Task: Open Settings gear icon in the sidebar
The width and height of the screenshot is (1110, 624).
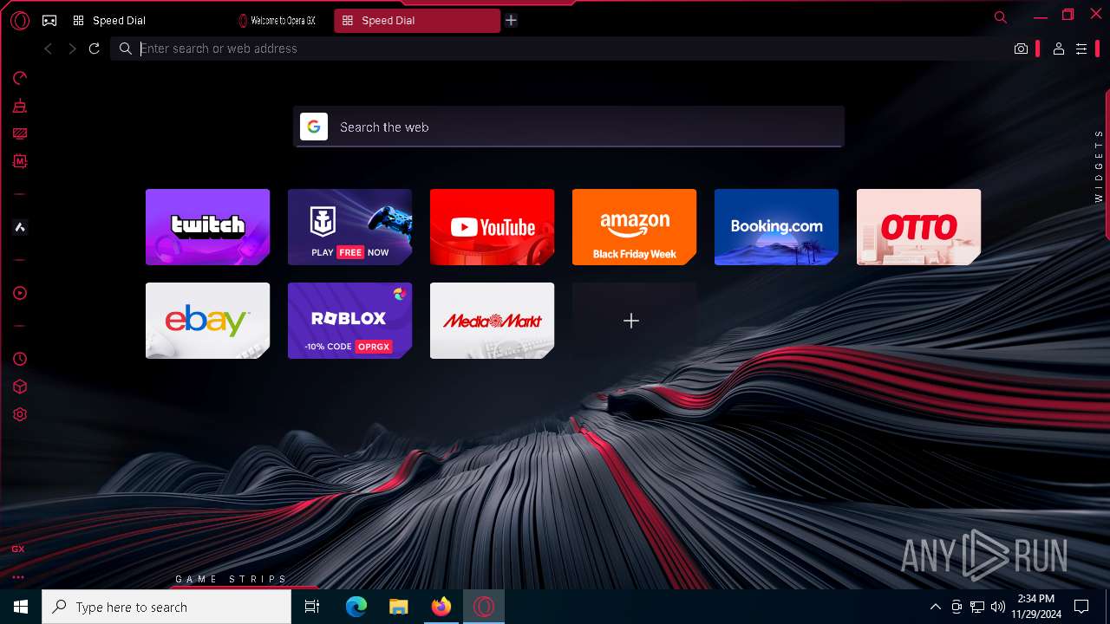Action: click(x=19, y=414)
